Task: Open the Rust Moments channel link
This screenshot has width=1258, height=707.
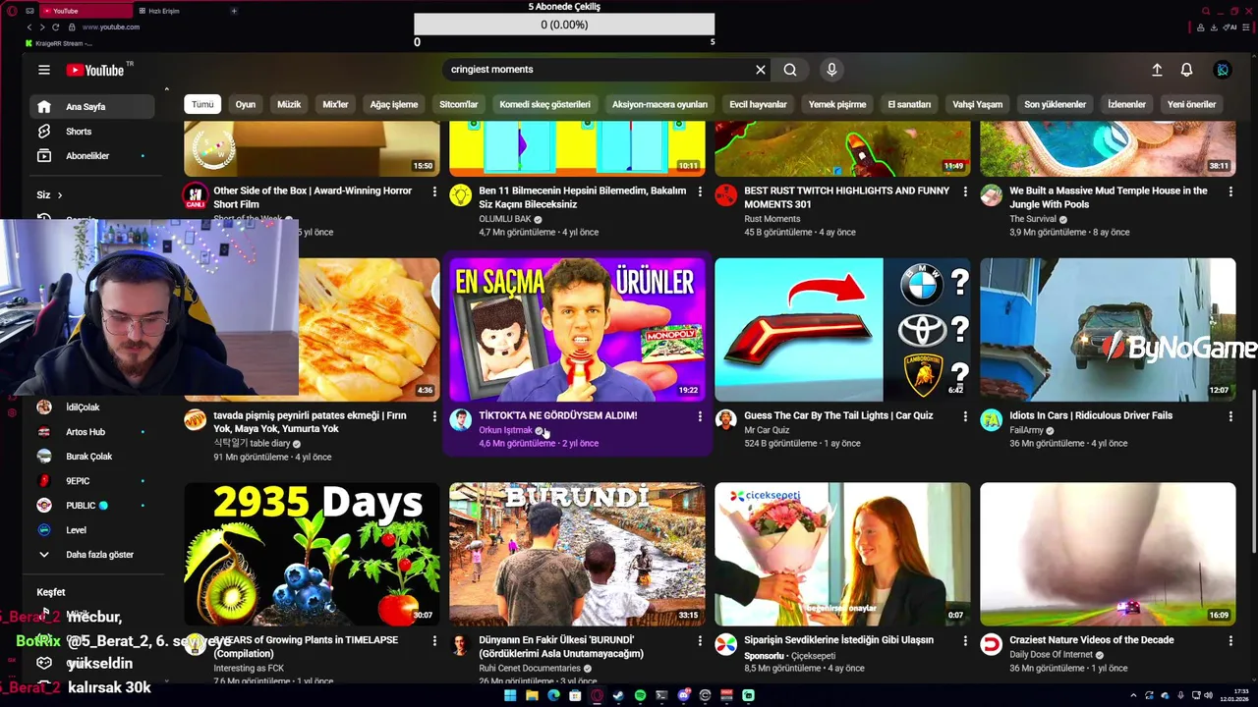Action: pyautogui.click(x=772, y=219)
